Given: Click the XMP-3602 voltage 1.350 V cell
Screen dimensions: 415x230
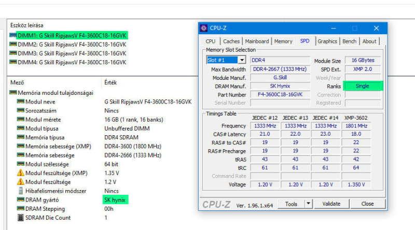Looking at the screenshot, I should pos(356,184).
